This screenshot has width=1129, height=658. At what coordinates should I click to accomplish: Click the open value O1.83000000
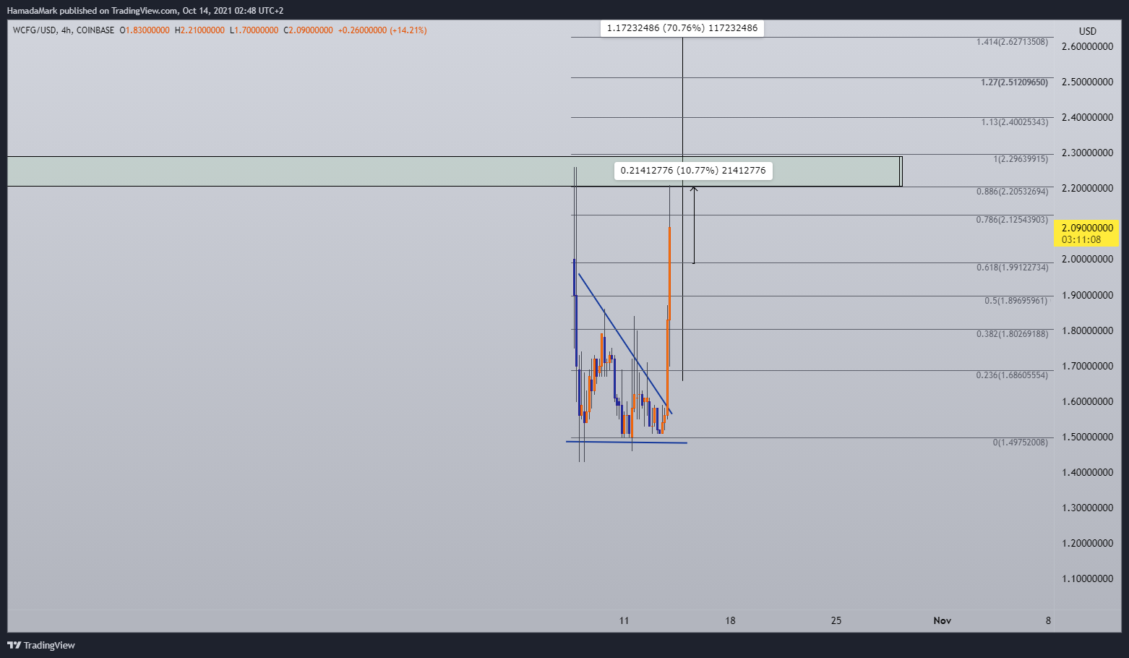tap(145, 30)
